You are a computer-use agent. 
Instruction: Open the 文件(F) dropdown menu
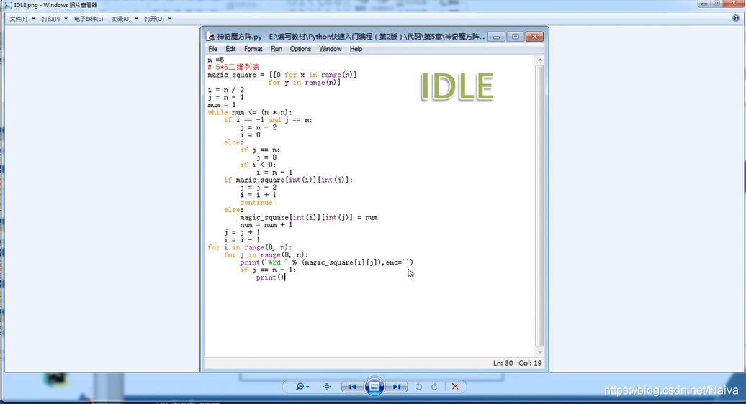point(22,19)
